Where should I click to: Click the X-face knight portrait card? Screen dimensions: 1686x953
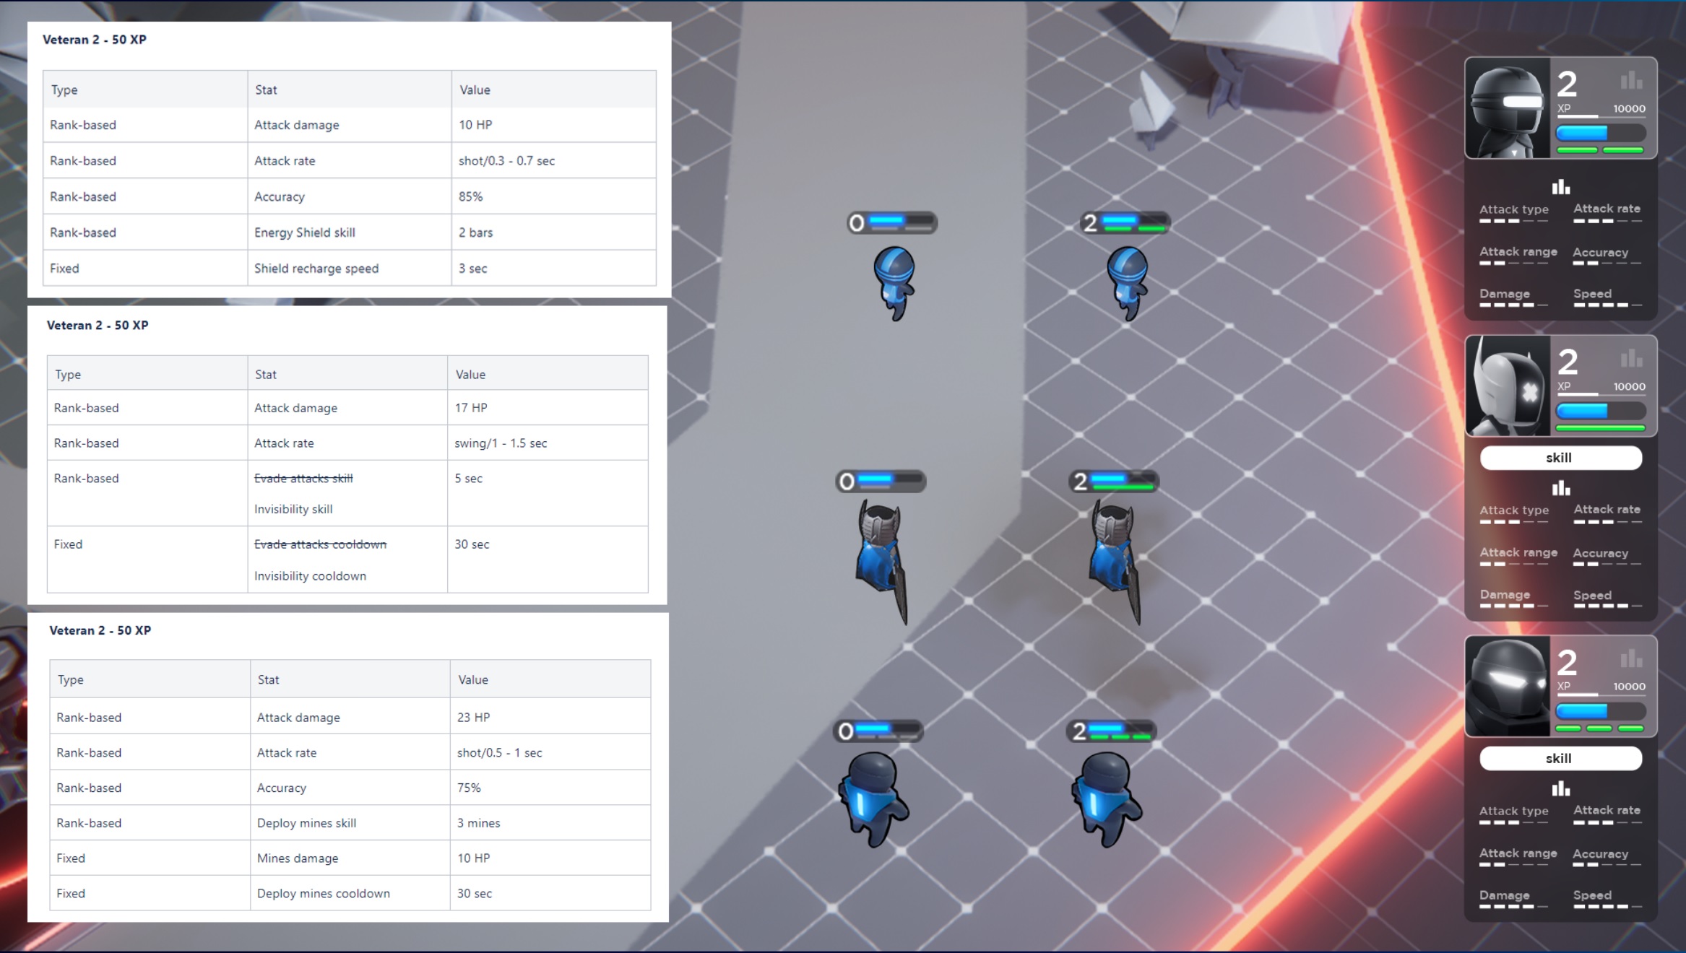point(1507,386)
